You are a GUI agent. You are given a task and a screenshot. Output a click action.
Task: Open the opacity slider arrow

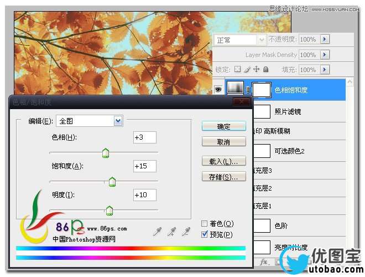click(325, 39)
